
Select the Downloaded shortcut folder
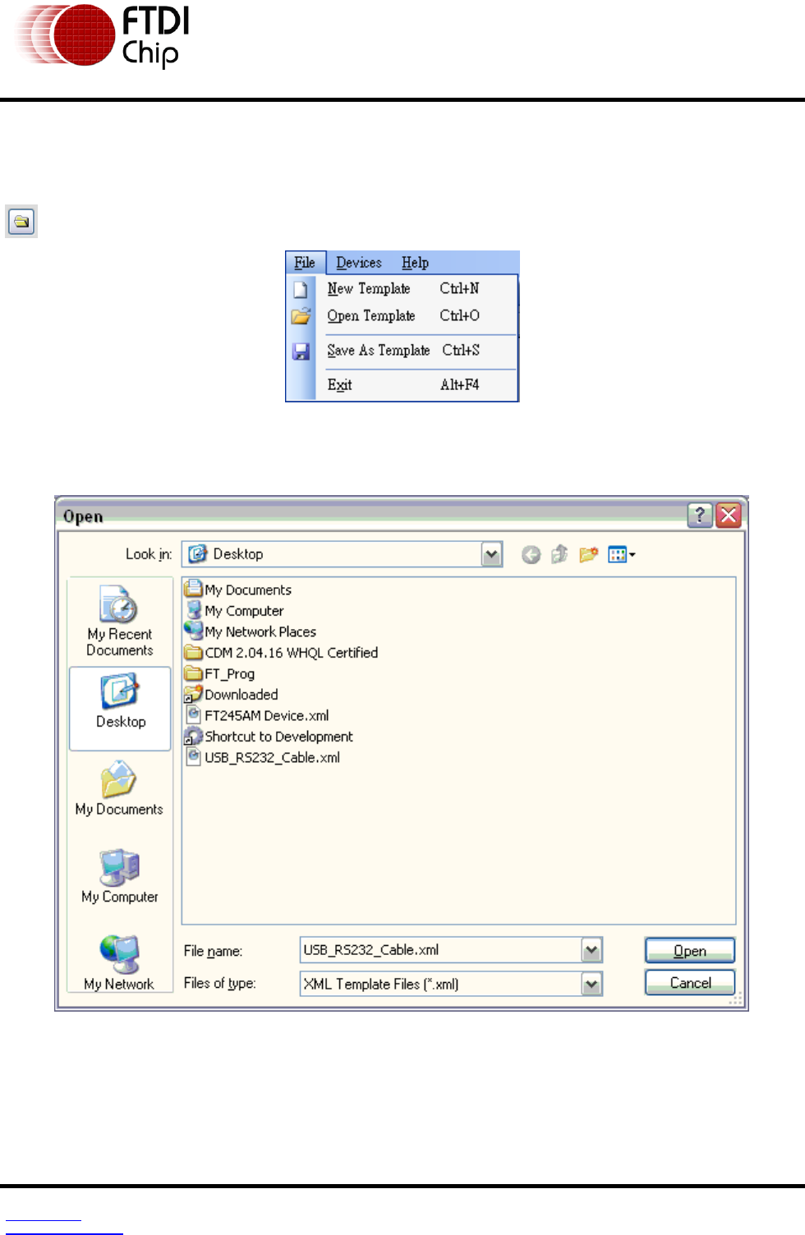point(232,695)
